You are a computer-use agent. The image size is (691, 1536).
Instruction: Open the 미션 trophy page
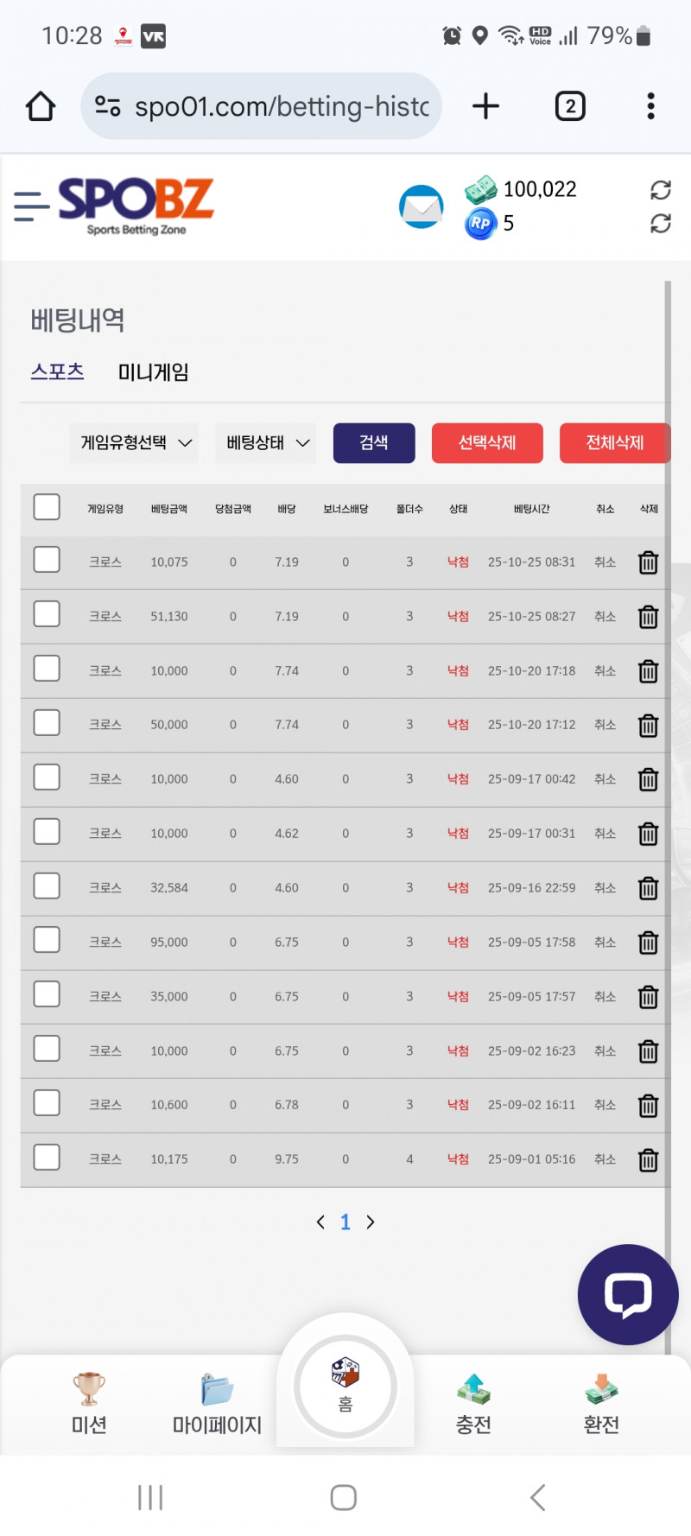point(89,1404)
